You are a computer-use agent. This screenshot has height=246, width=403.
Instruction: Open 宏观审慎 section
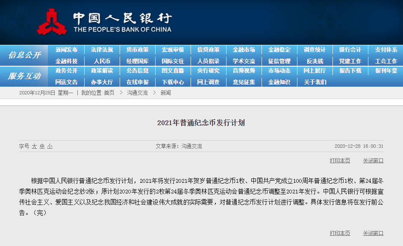[x=173, y=50]
